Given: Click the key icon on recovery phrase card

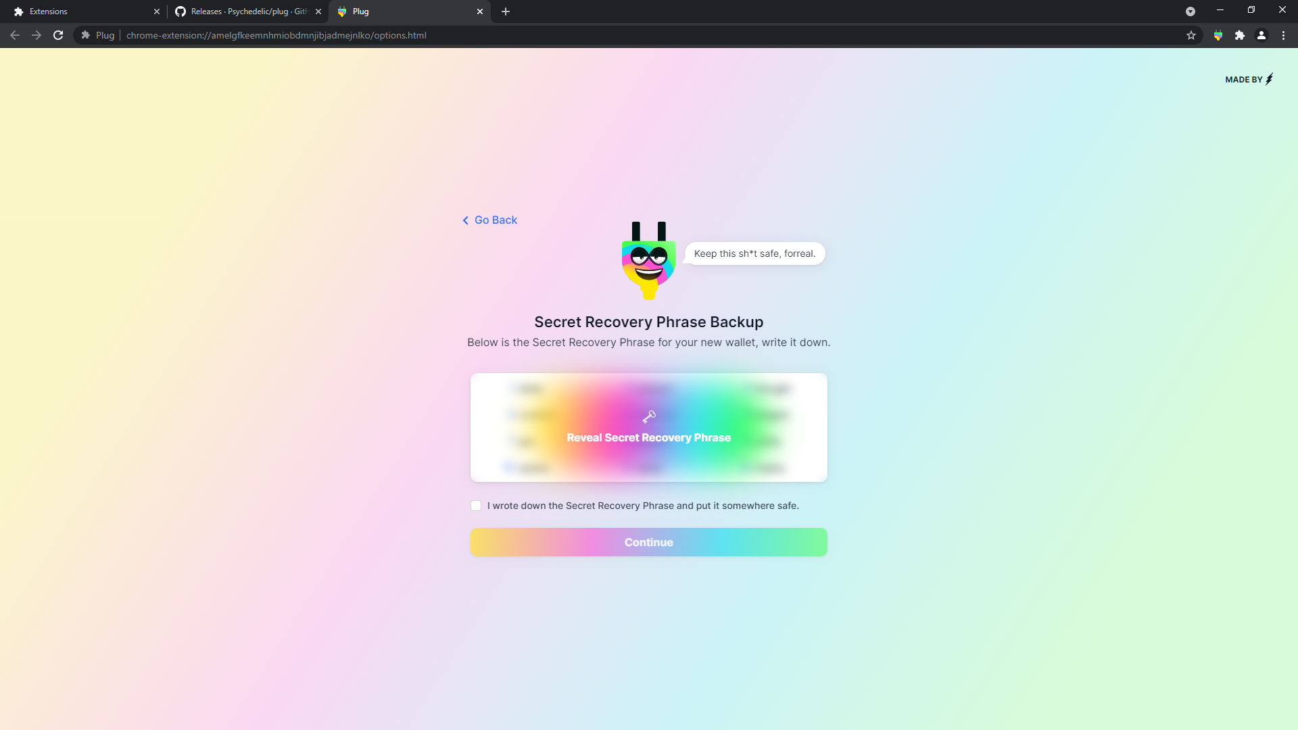Looking at the screenshot, I should coord(649,416).
